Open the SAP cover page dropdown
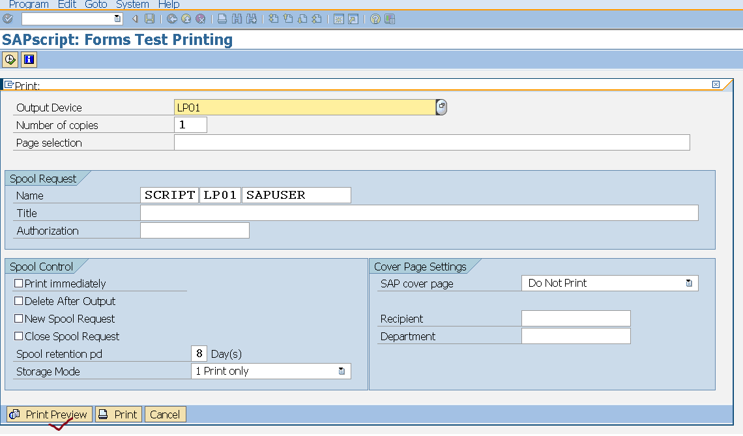Viewport: 743px width, 436px height. coord(689,283)
